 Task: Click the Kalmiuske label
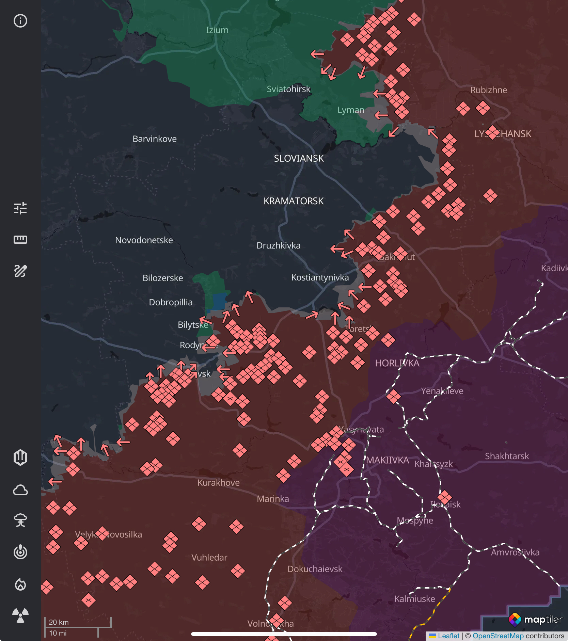click(415, 599)
